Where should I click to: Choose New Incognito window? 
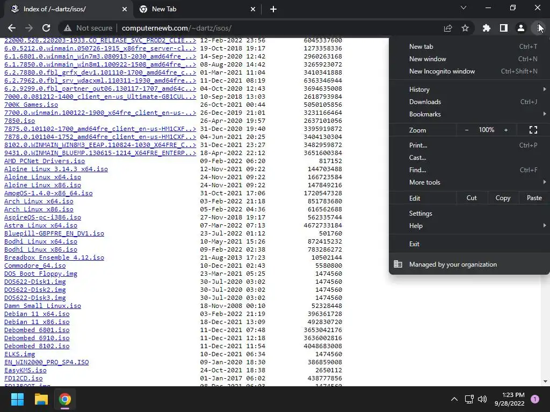tap(469, 71)
